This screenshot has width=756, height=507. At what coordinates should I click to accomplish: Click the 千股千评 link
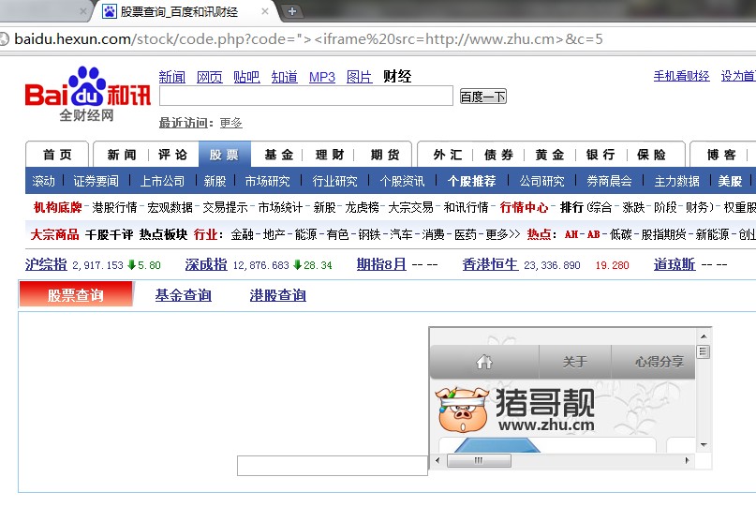[x=109, y=234]
